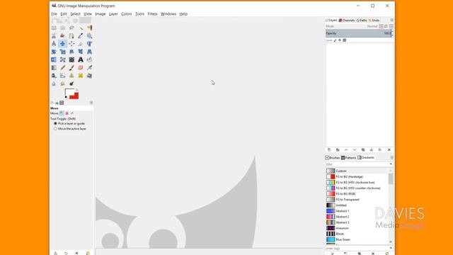
Task: Select the Gradient tool in toolbox
Action: pos(54,68)
